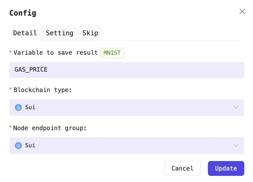The height and width of the screenshot is (182, 253).
Task: Click the Sui logo icon under Node endpoint group
Action: point(18,145)
